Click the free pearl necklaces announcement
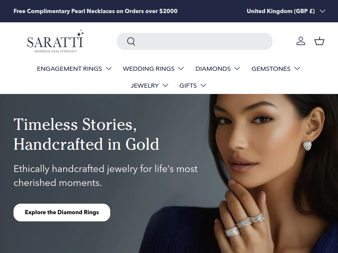This screenshot has height=253, width=338. pos(95,11)
